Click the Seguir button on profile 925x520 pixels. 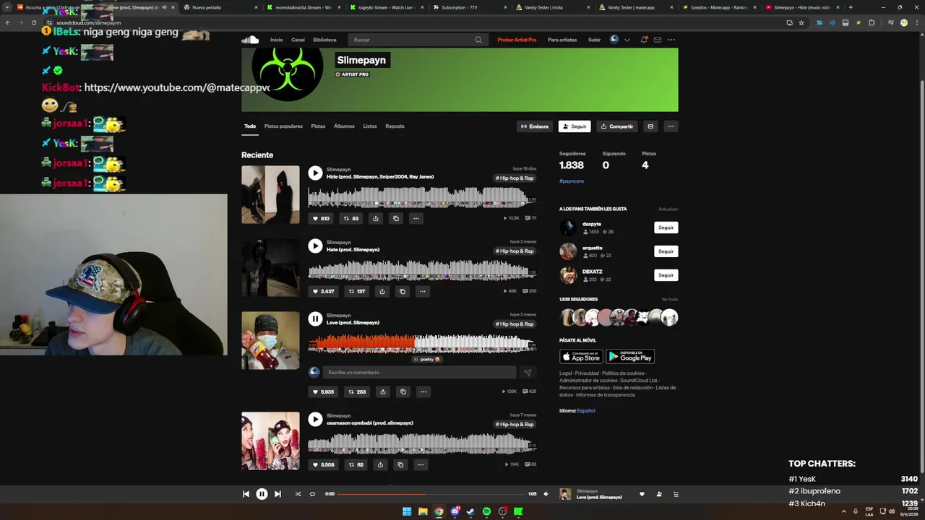575,126
